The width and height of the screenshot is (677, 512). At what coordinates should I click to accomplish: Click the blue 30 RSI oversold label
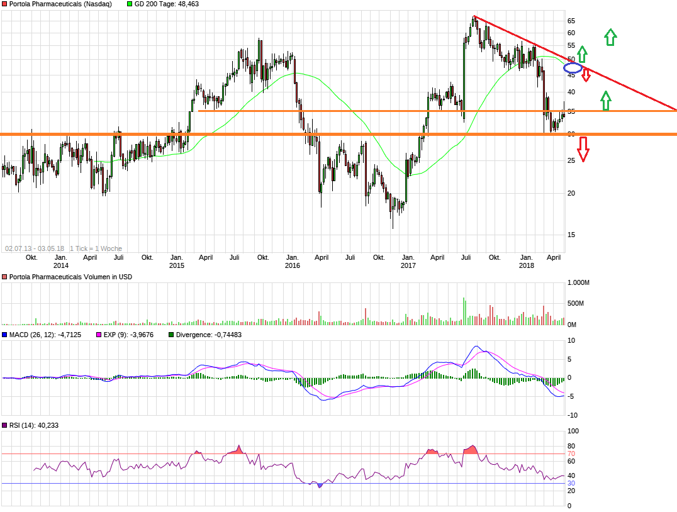(571, 483)
